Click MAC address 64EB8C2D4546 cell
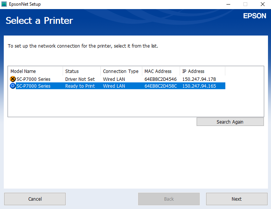Screen dimensions: 271x209 [160, 79]
